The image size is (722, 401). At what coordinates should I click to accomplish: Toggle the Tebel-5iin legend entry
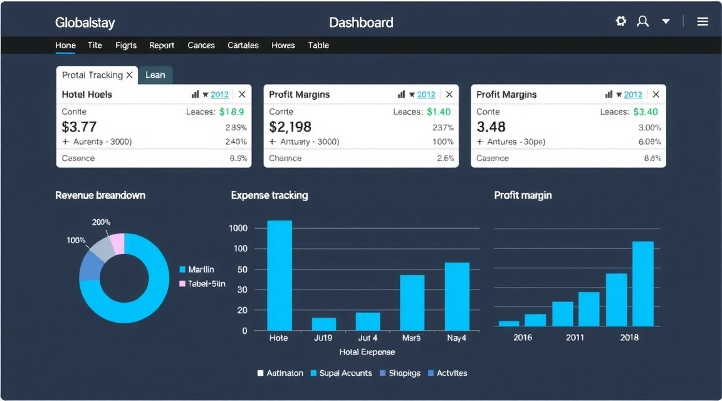[202, 283]
